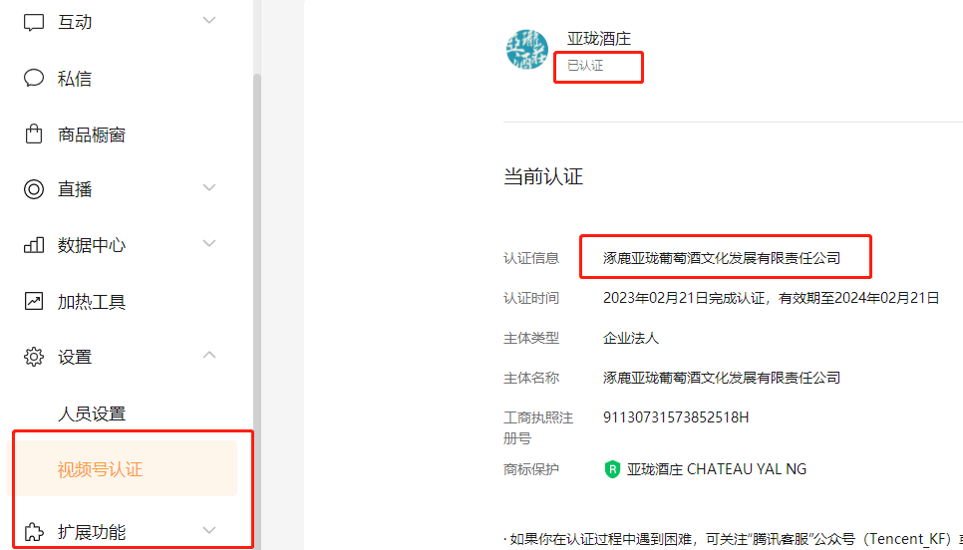
Task: Click the 主体类型 field label
Action: (x=531, y=338)
